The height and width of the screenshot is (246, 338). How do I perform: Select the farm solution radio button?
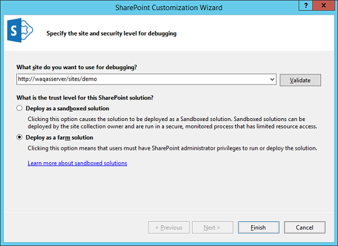click(20, 137)
